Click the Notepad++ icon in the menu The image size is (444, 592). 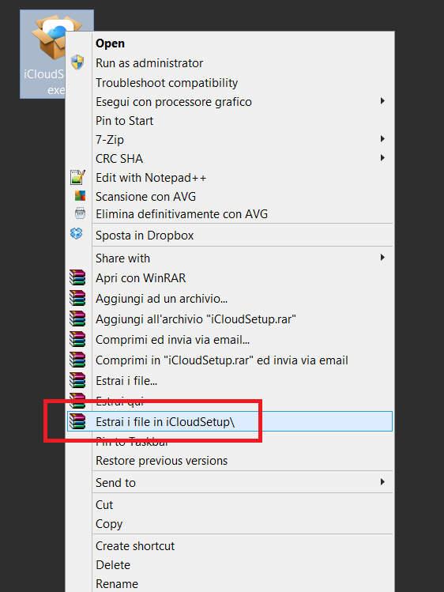pyautogui.click(x=77, y=177)
